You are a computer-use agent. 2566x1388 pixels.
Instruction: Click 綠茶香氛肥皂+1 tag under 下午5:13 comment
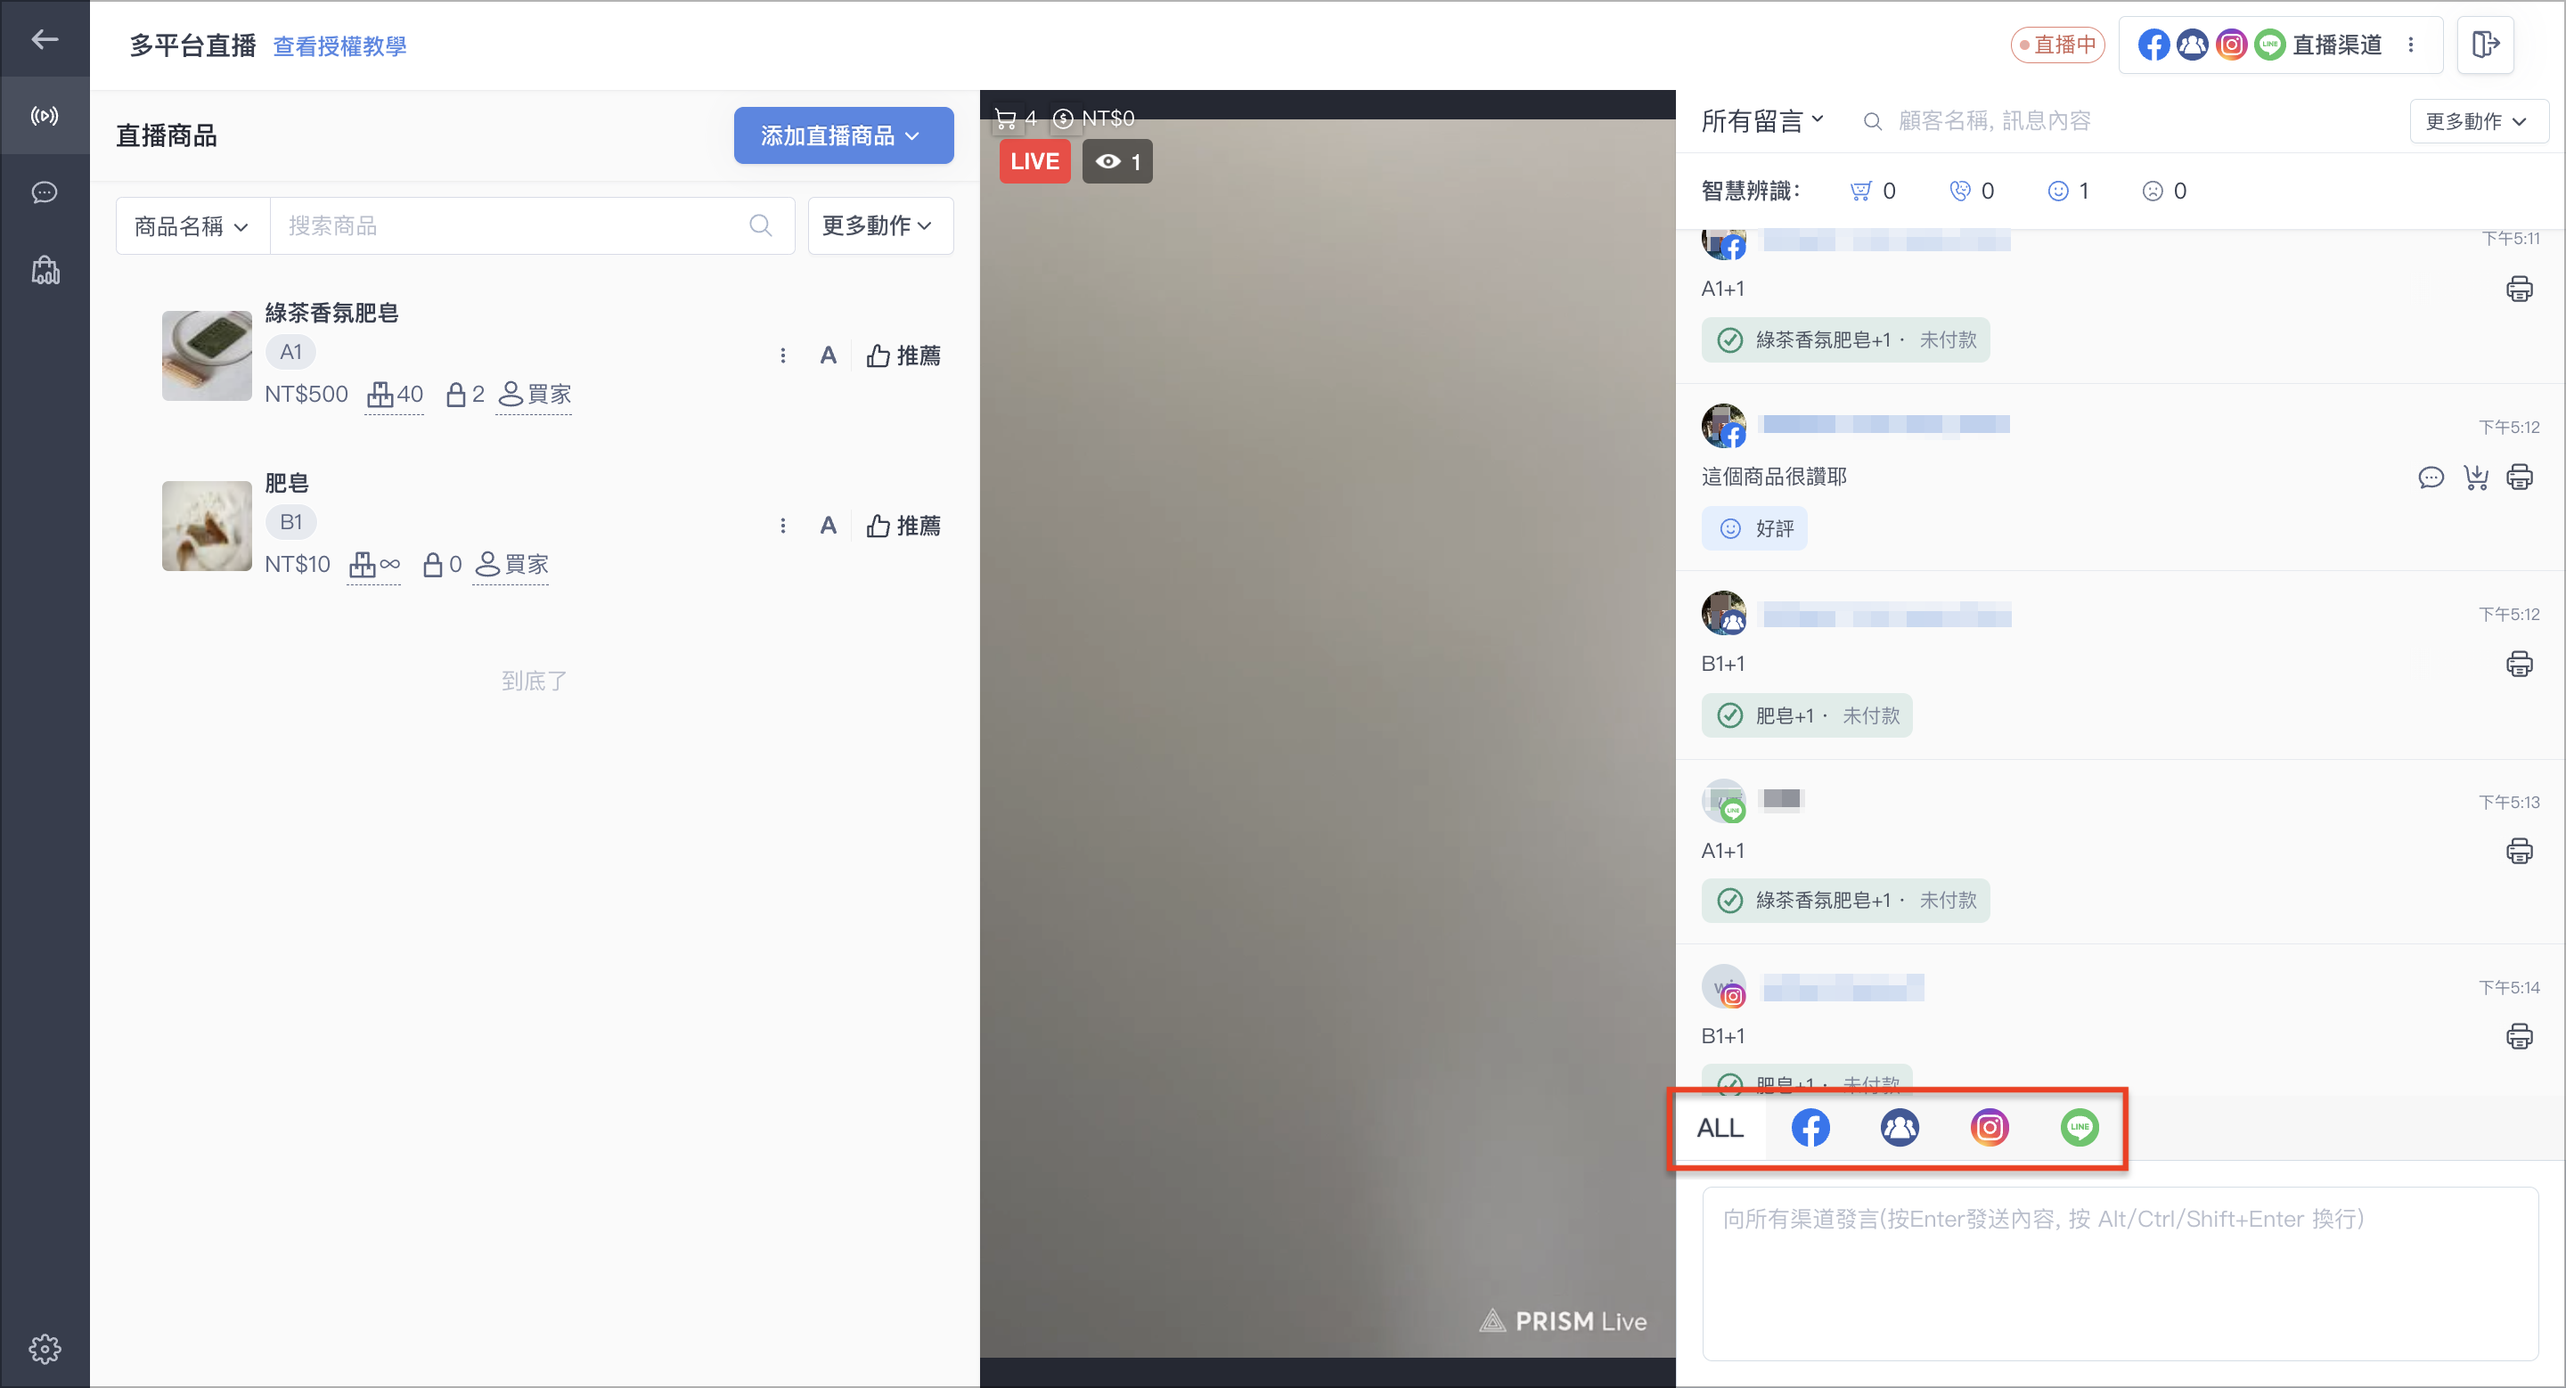tap(1846, 900)
